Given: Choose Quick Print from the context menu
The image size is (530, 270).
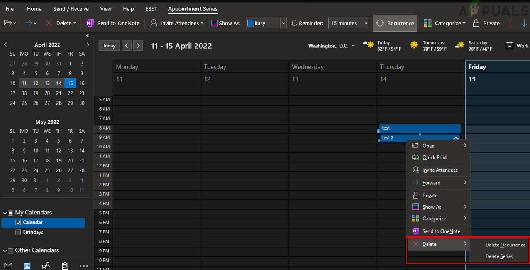Looking at the screenshot, I should (x=435, y=157).
